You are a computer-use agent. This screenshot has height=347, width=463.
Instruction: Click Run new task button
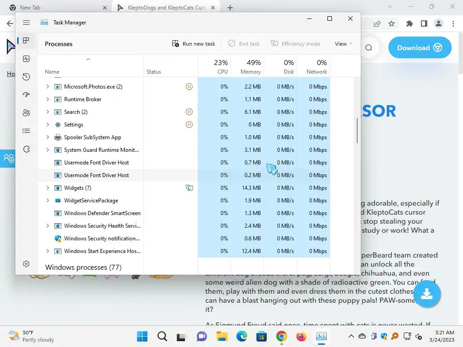(x=194, y=44)
